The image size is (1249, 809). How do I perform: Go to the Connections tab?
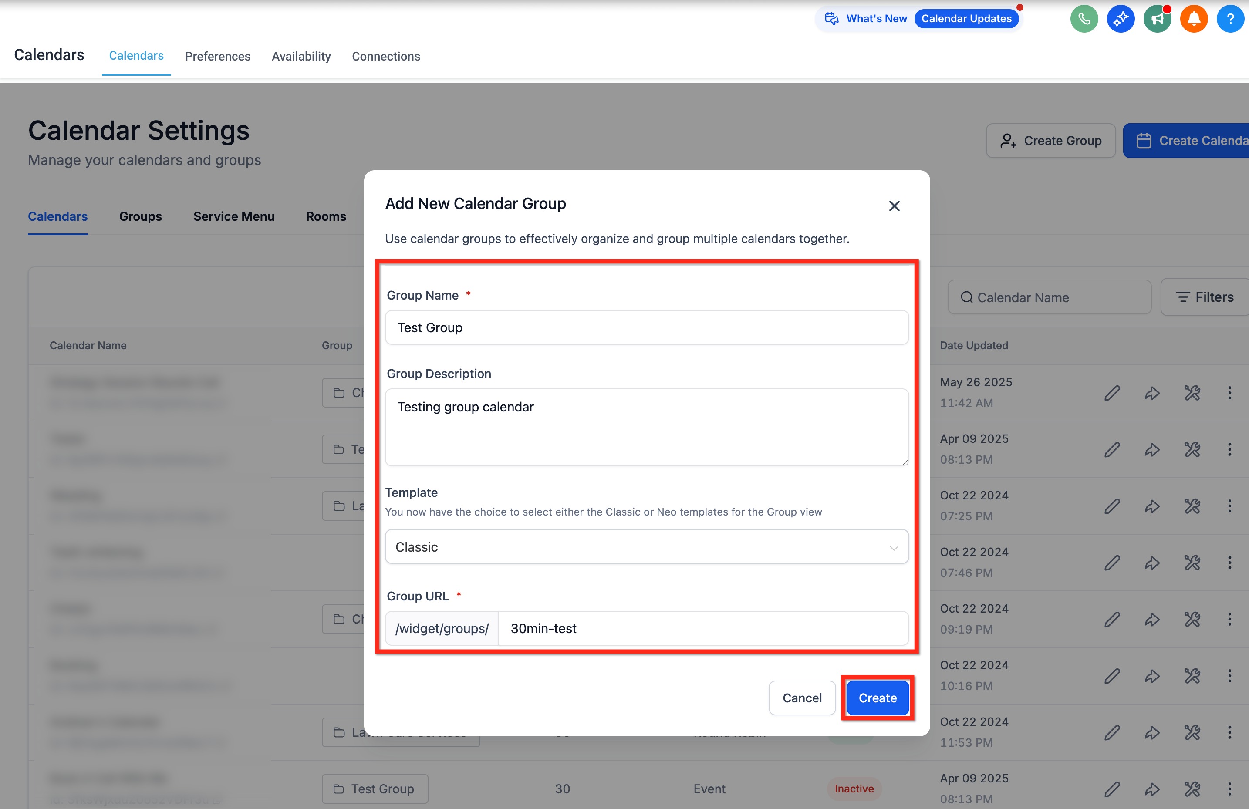pyautogui.click(x=386, y=56)
